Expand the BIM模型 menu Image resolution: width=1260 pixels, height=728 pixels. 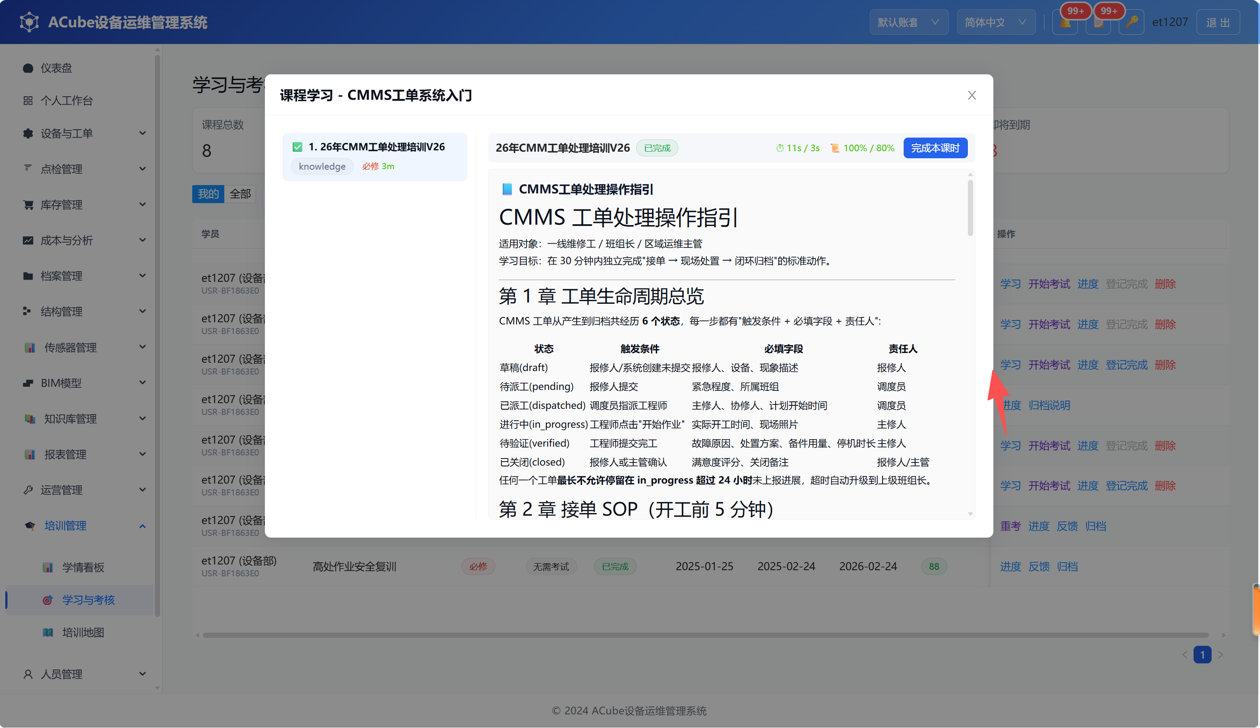coord(84,383)
